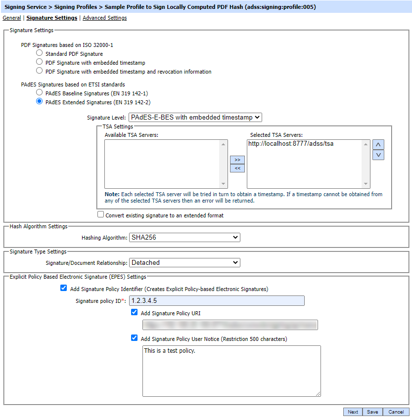The image size is (412, 419).
Task: Toggle Add Signature Policy User Notice checkbox
Action: pyautogui.click(x=134, y=338)
